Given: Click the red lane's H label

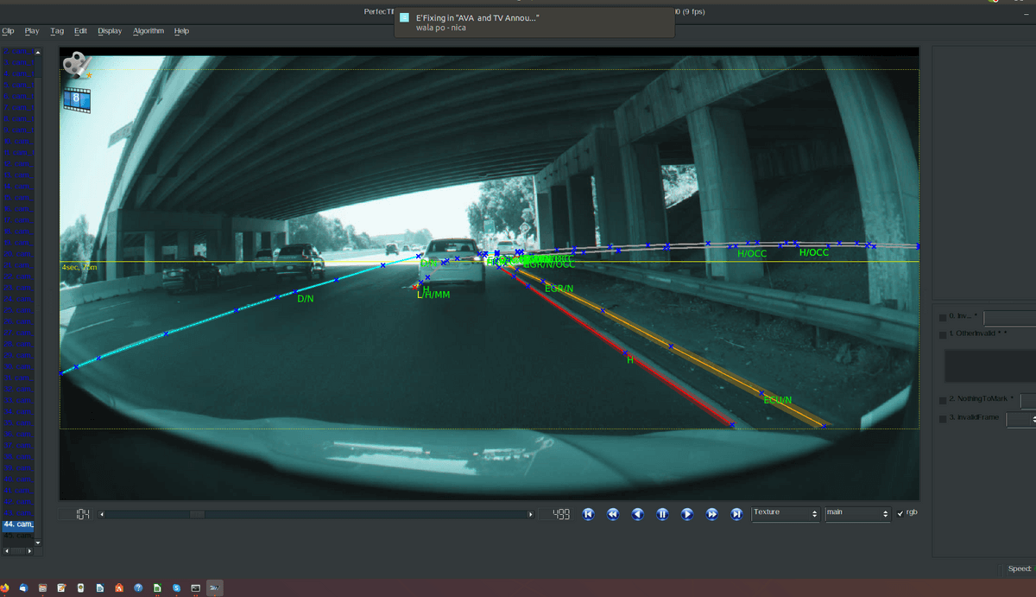Looking at the screenshot, I should pos(630,359).
